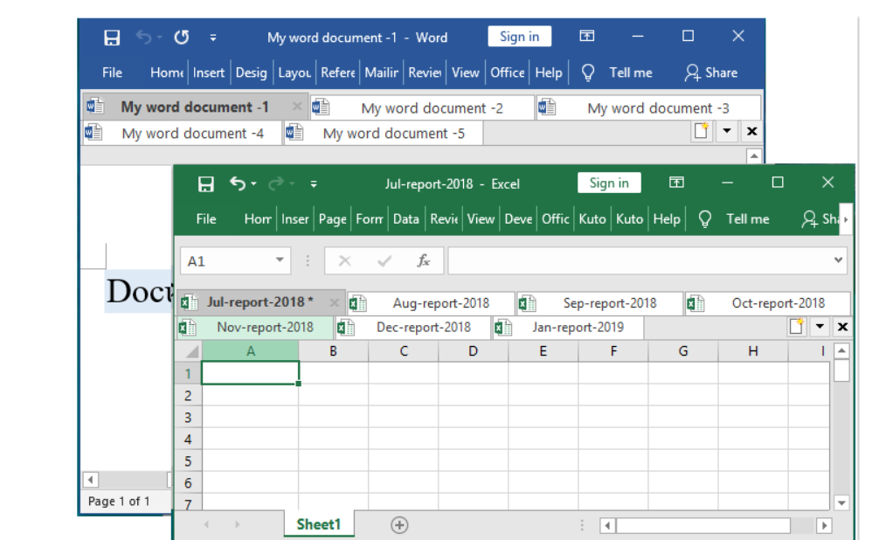Open Excel Ribbon Display Options icon

click(x=676, y=183)
